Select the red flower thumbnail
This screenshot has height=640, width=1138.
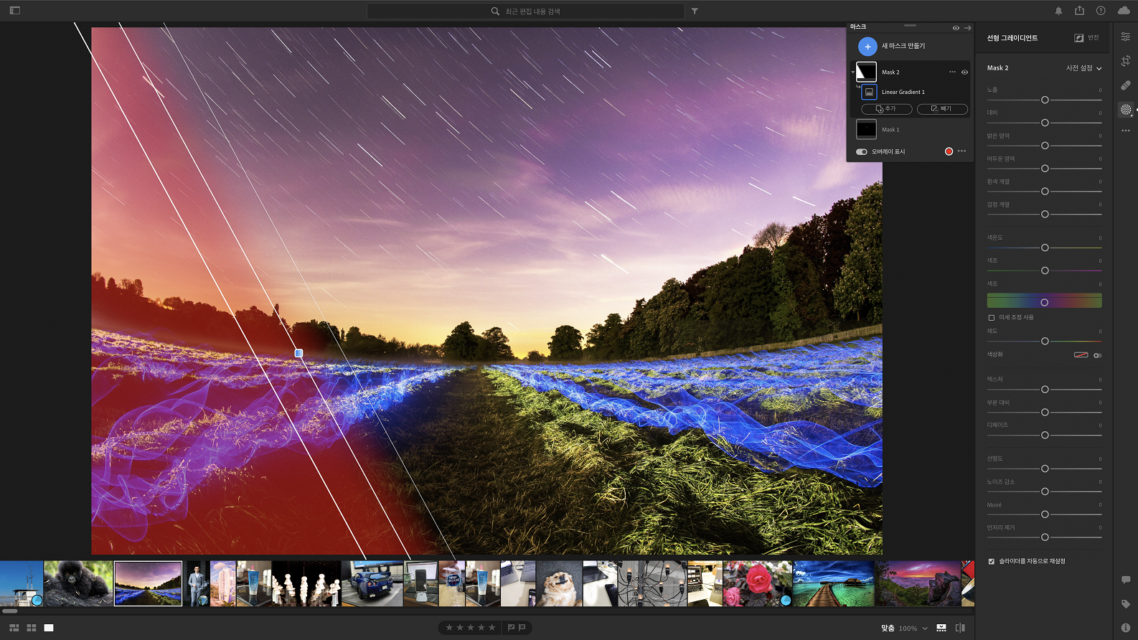[758, 583]
